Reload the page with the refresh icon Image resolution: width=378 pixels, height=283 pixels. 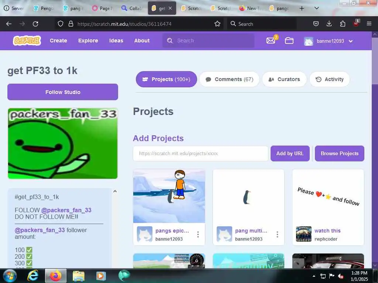point(35,24)
